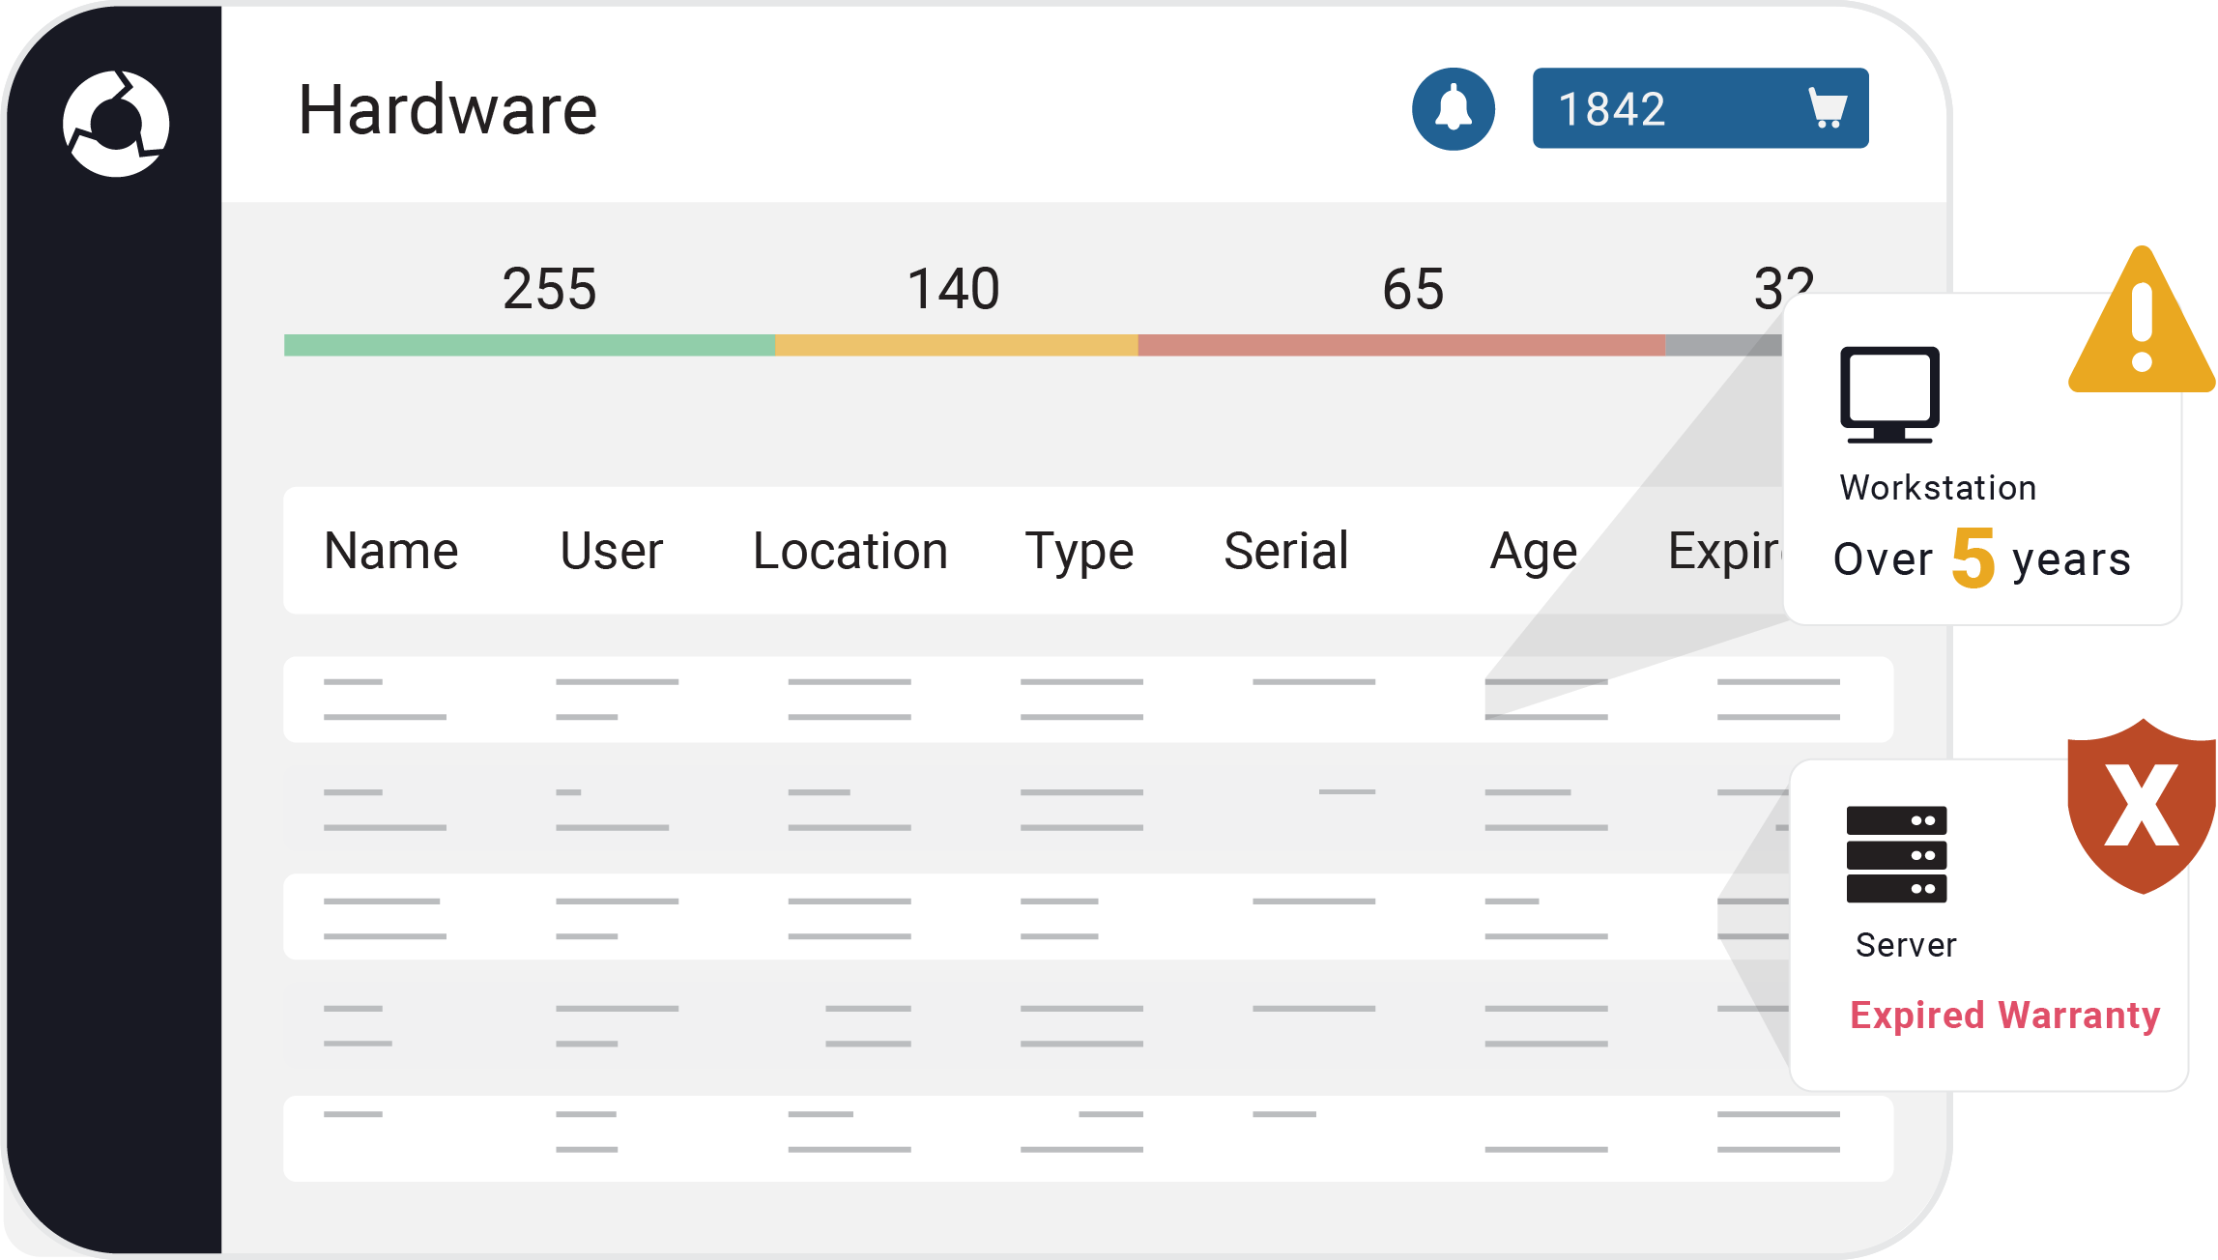
Task: Sort by the Age column header
Action: 1533,551
